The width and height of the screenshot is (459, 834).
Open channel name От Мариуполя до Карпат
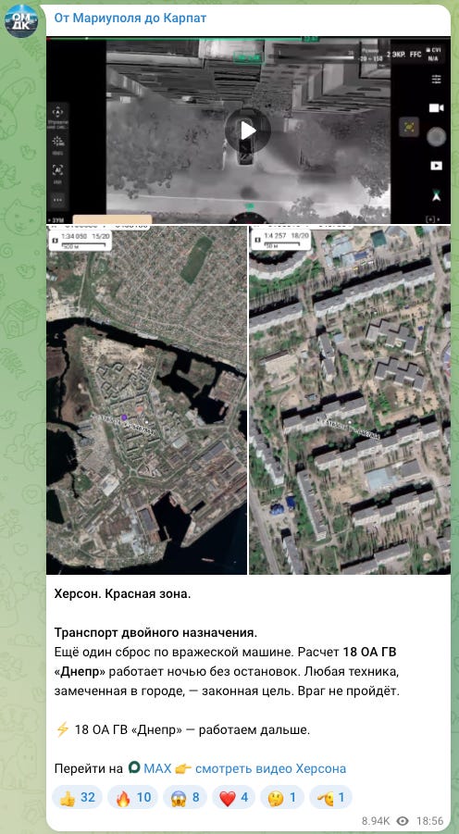(130, 19)
